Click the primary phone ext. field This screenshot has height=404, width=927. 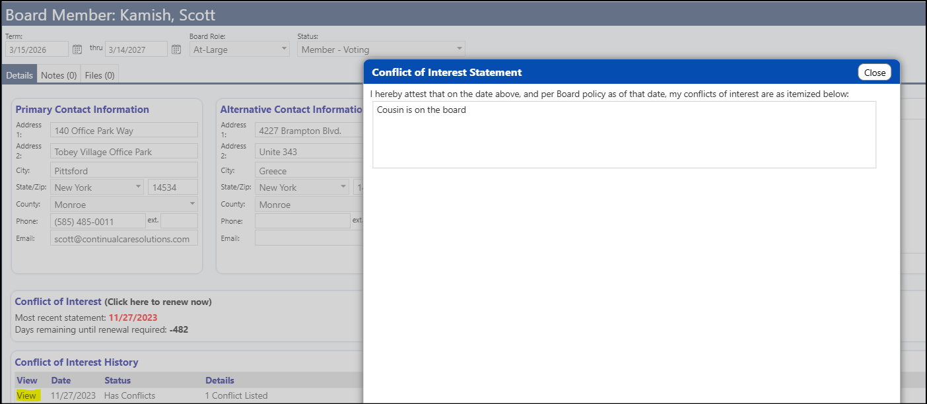click(179, 221)
